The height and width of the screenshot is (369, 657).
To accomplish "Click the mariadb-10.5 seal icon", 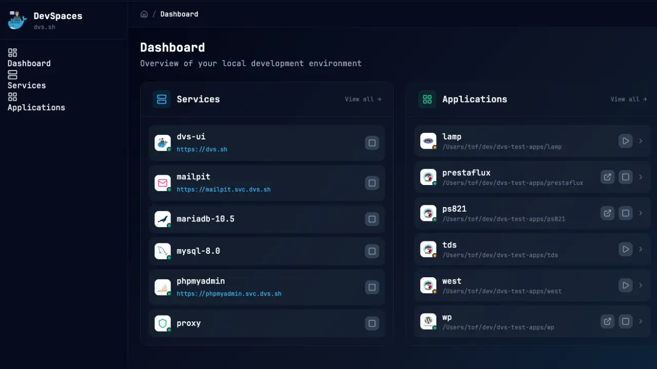I will click(x=162, y=219).
